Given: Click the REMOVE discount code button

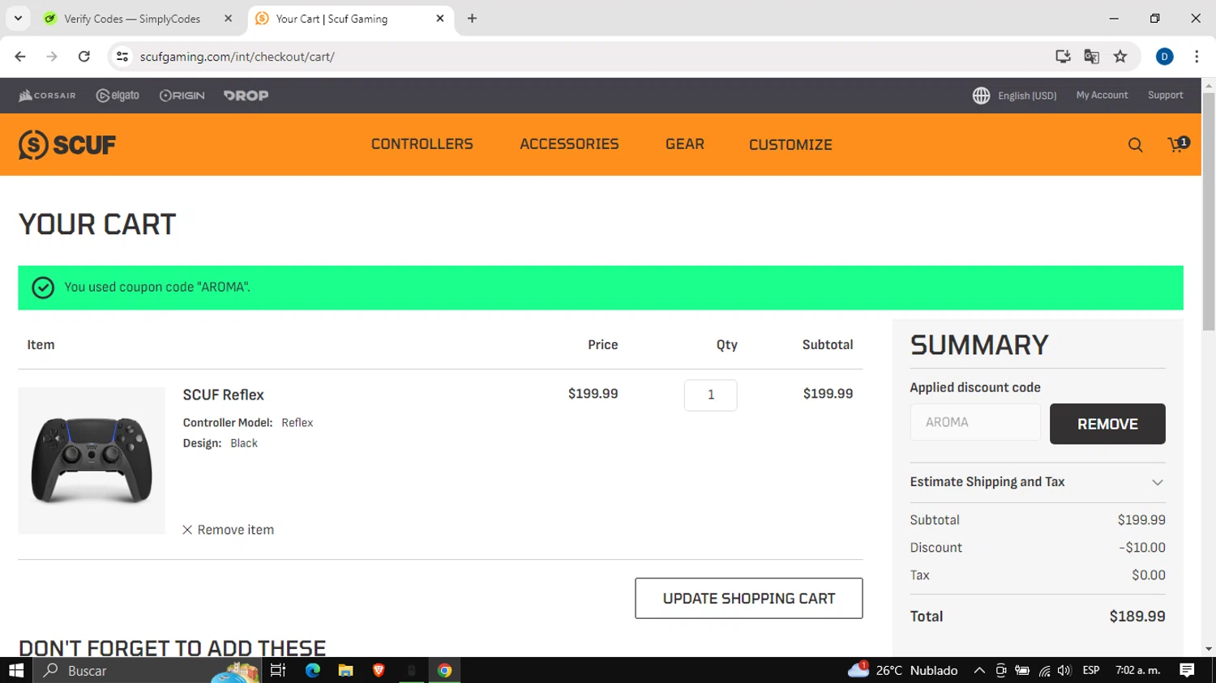Looking at the screenshot, I should [1107, 424].
